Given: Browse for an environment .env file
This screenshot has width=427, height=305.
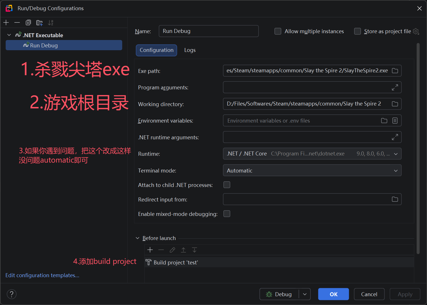Looking at the screenshot, I should 384,121.
